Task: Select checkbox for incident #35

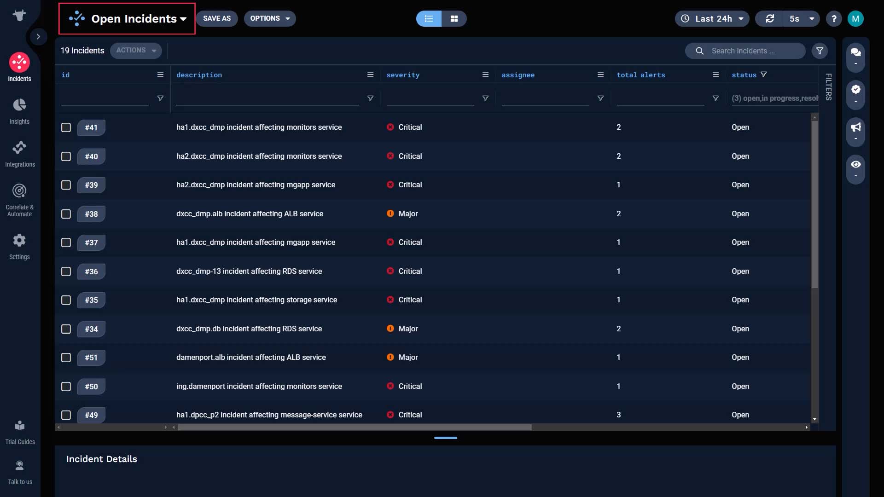Action: point(66,300)
